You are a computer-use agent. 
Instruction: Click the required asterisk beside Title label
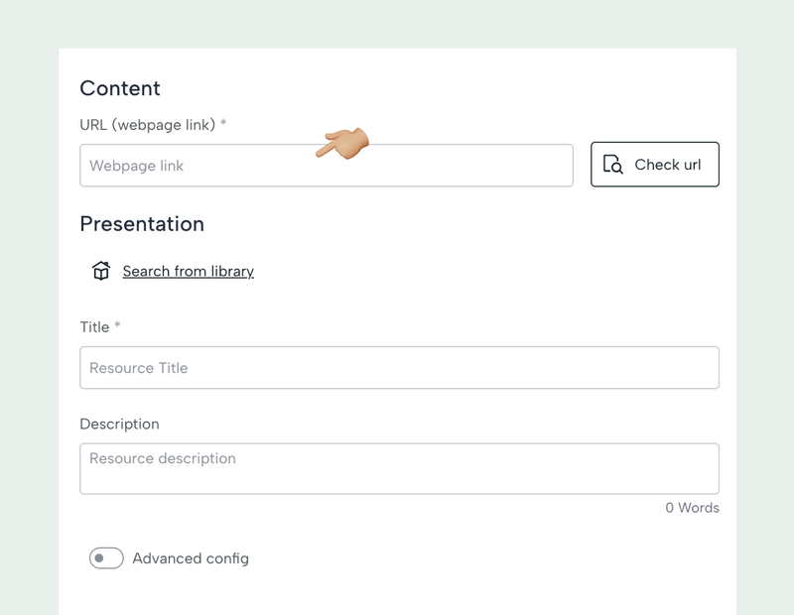117,326
